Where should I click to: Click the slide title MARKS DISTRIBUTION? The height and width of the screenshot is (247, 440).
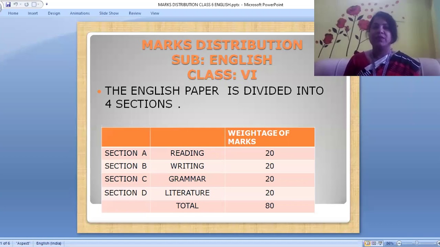(222, 45)
